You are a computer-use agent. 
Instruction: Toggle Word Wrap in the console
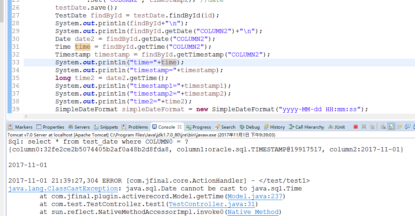tap(400, 127)
